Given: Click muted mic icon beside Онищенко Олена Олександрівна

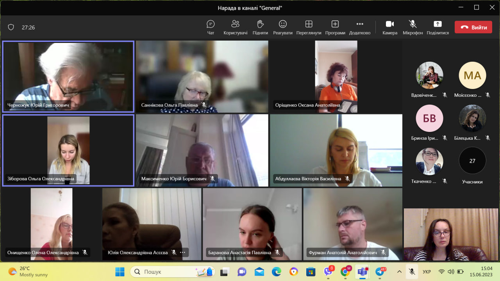Looking at the screenshot, I should pyautogui.click(x=85, y=253).
